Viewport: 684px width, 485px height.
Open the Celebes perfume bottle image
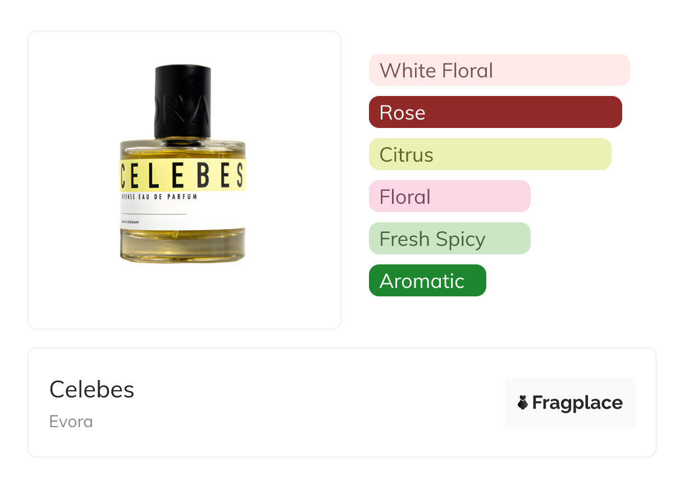[x=183, y=164]
